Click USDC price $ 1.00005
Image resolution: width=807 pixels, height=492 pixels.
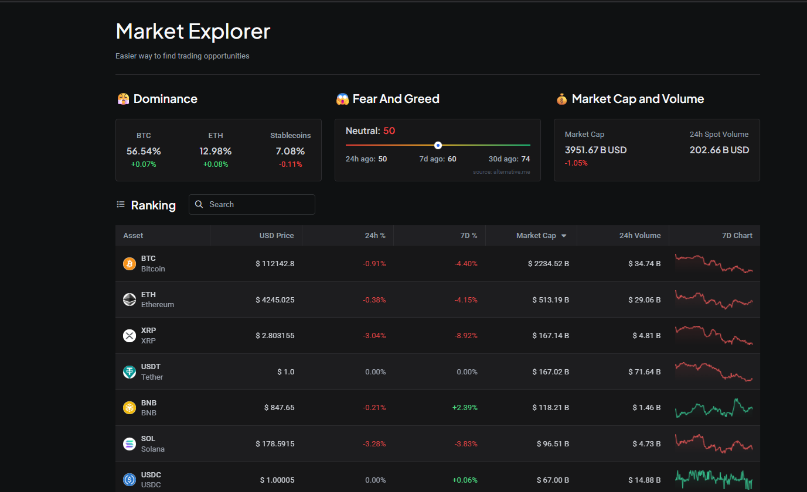[x=277, y=480]
